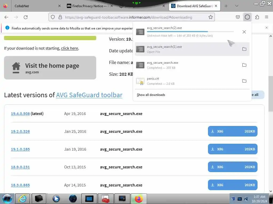273x204 pixels.
Task: Open the Windows Start menu orb
Action: click(x=7, y=199)
